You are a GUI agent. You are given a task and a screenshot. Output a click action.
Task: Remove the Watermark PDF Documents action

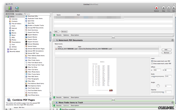[172, 40]
